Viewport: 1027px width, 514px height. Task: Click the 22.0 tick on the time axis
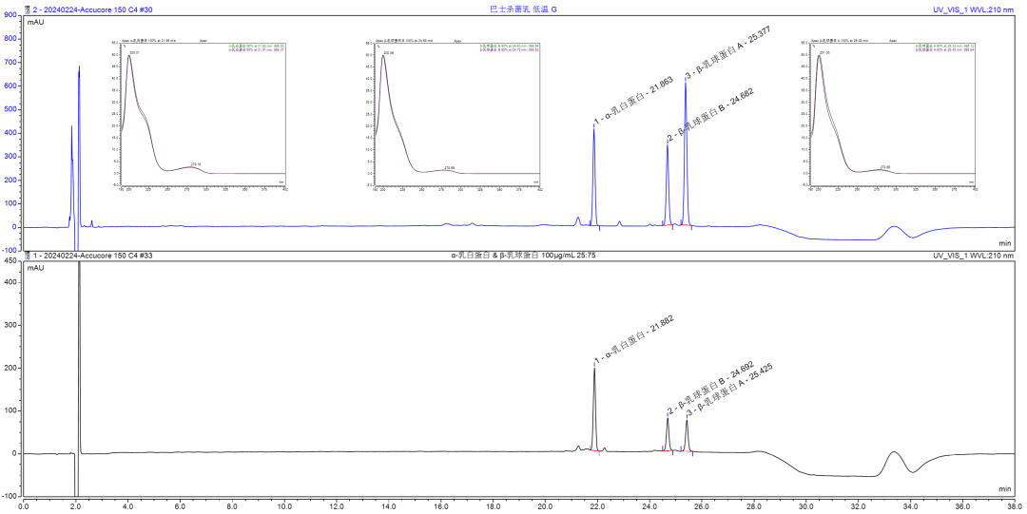pos(597,505)
